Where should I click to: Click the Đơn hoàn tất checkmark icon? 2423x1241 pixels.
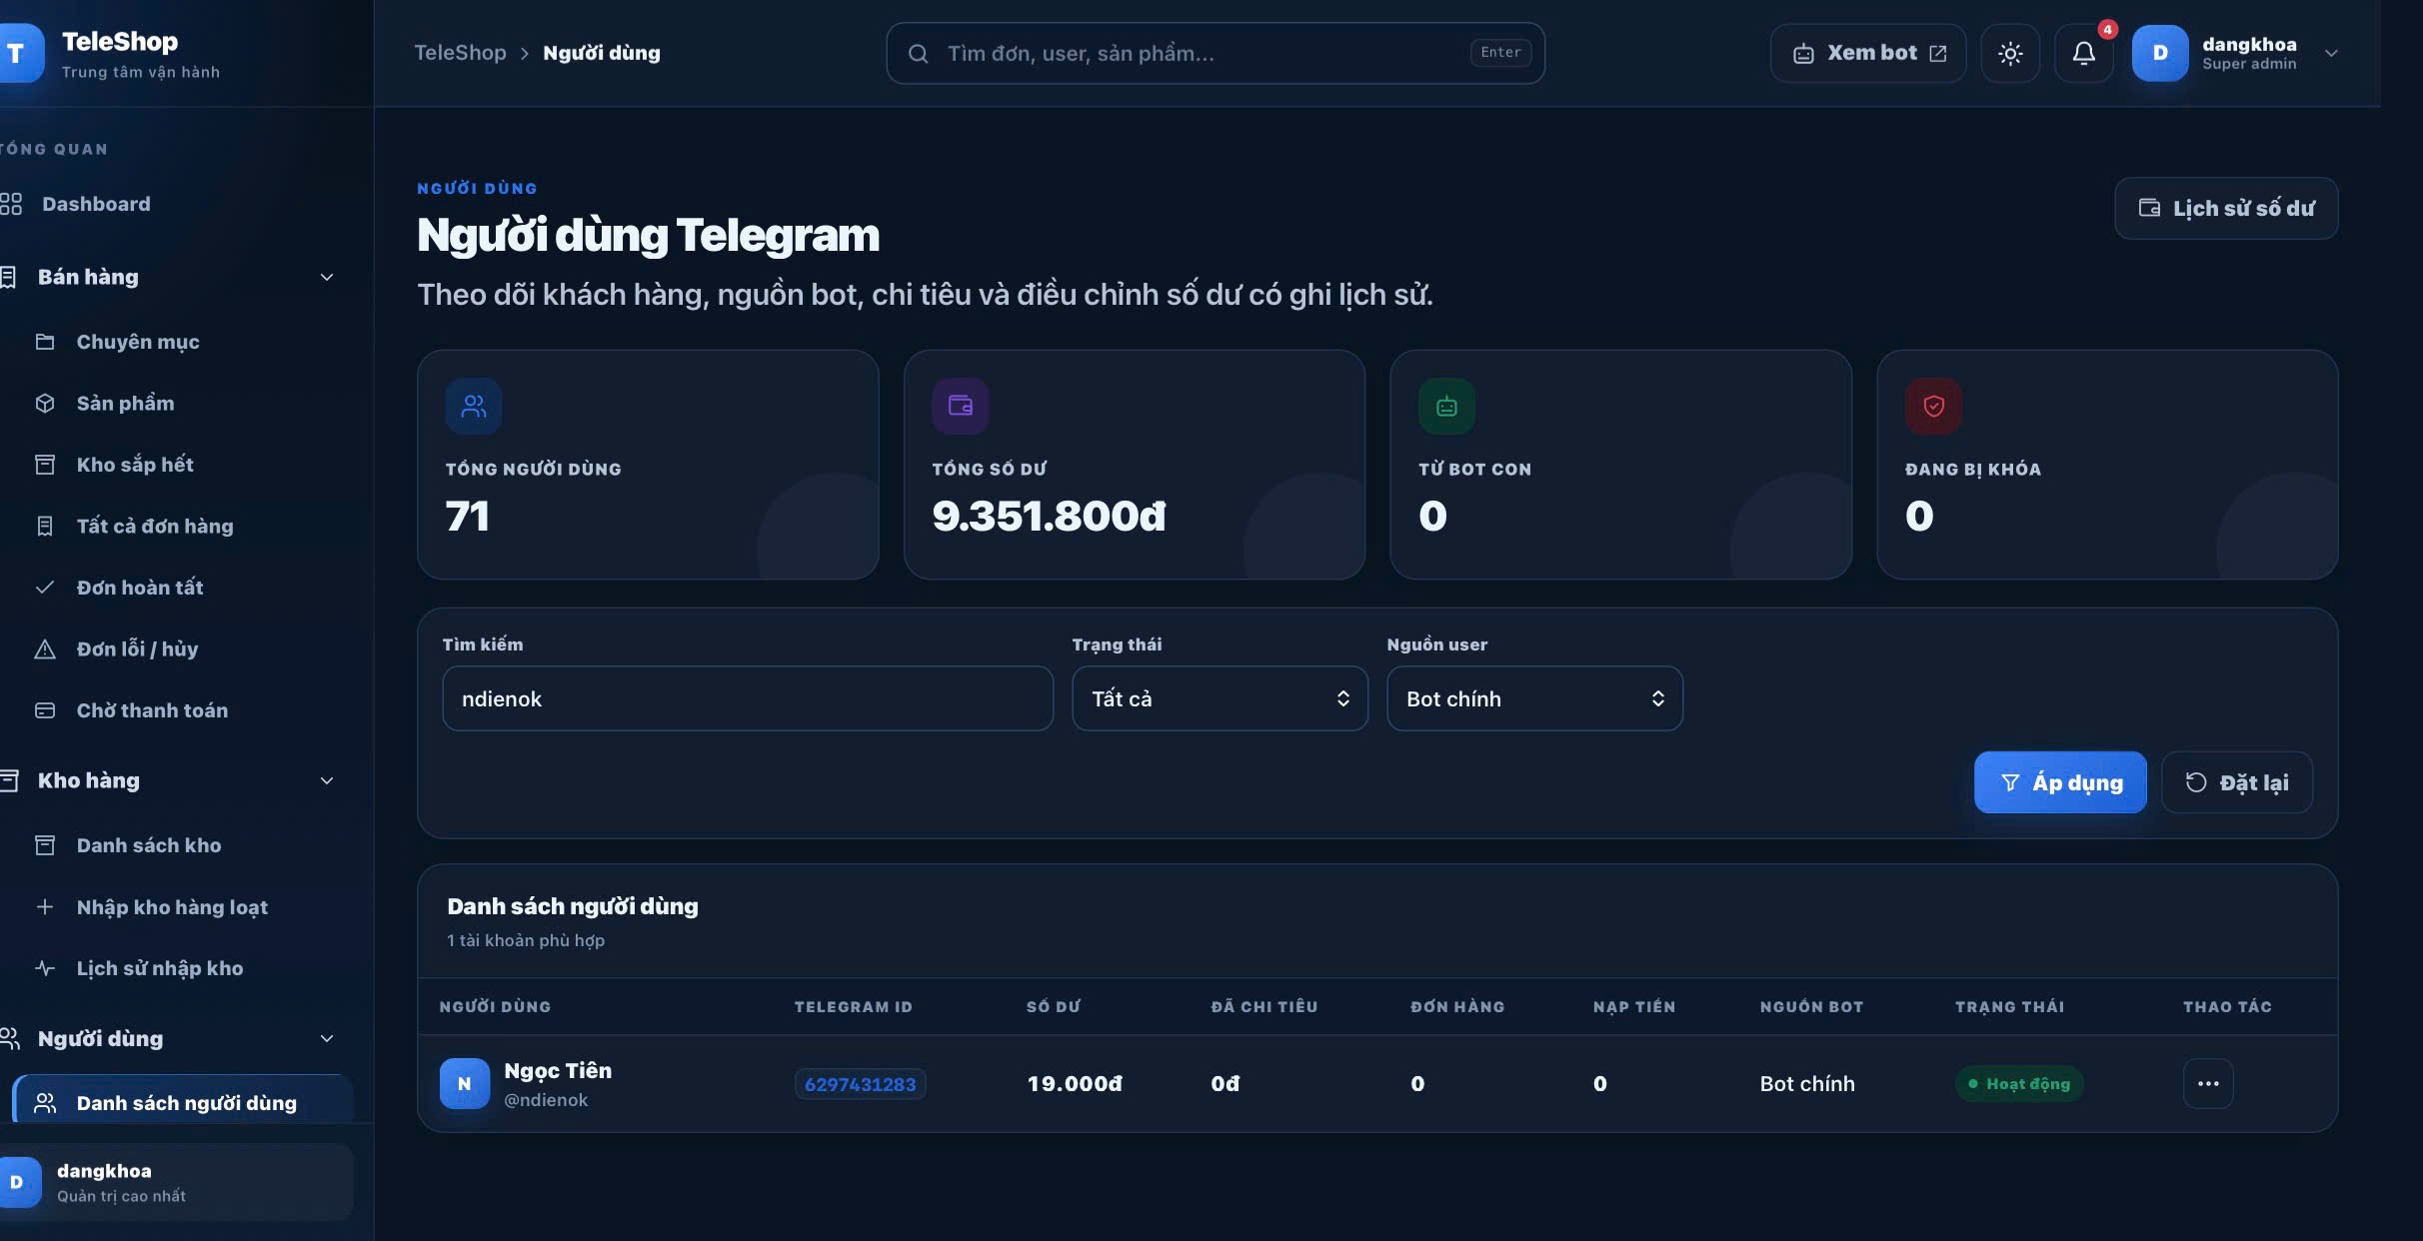45,588
